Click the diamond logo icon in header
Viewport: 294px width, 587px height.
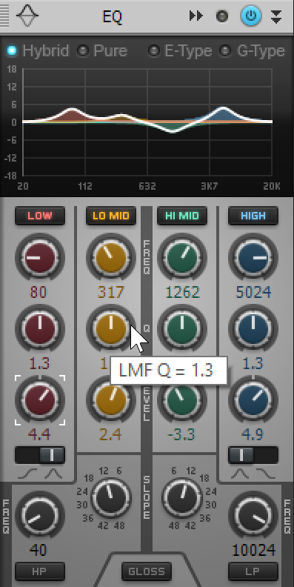pos(27,16)
